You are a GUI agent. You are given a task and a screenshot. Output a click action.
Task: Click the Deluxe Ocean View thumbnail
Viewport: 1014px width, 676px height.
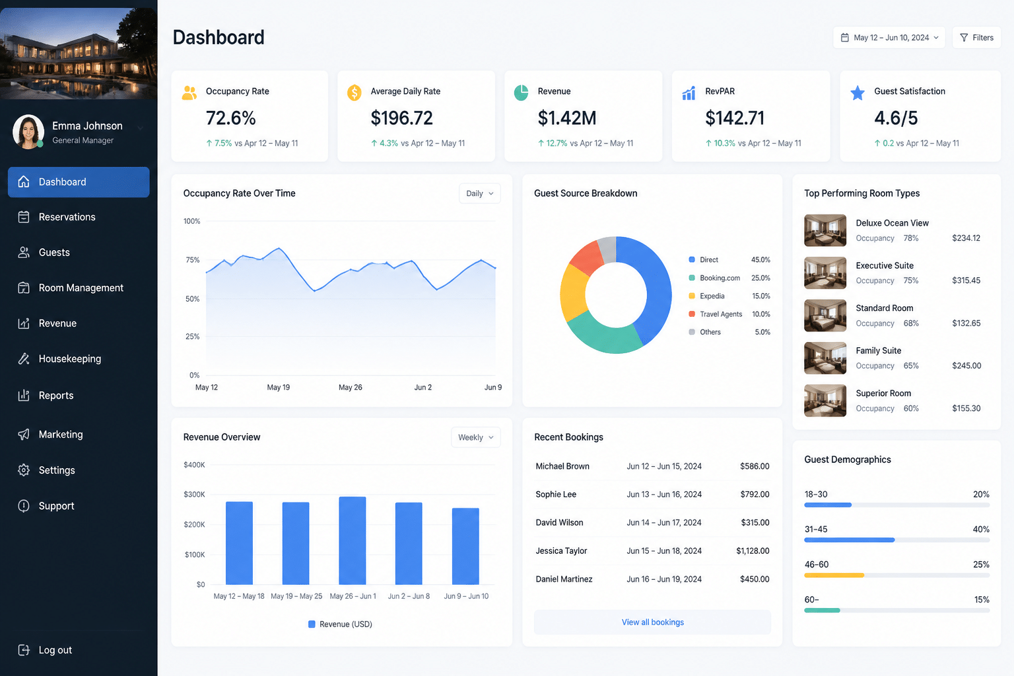(825, 230)
